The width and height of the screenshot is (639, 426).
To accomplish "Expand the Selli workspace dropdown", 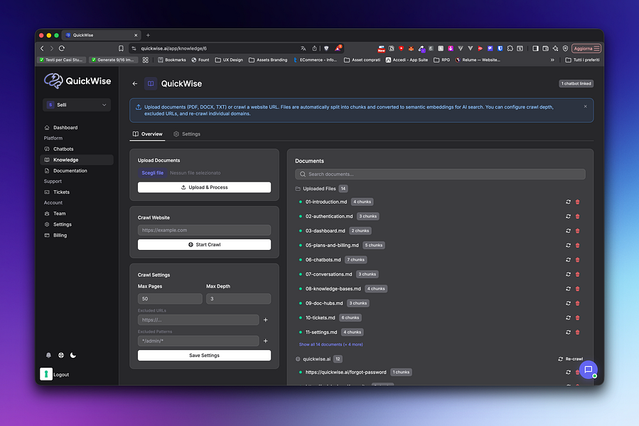I will click(77, 104).
